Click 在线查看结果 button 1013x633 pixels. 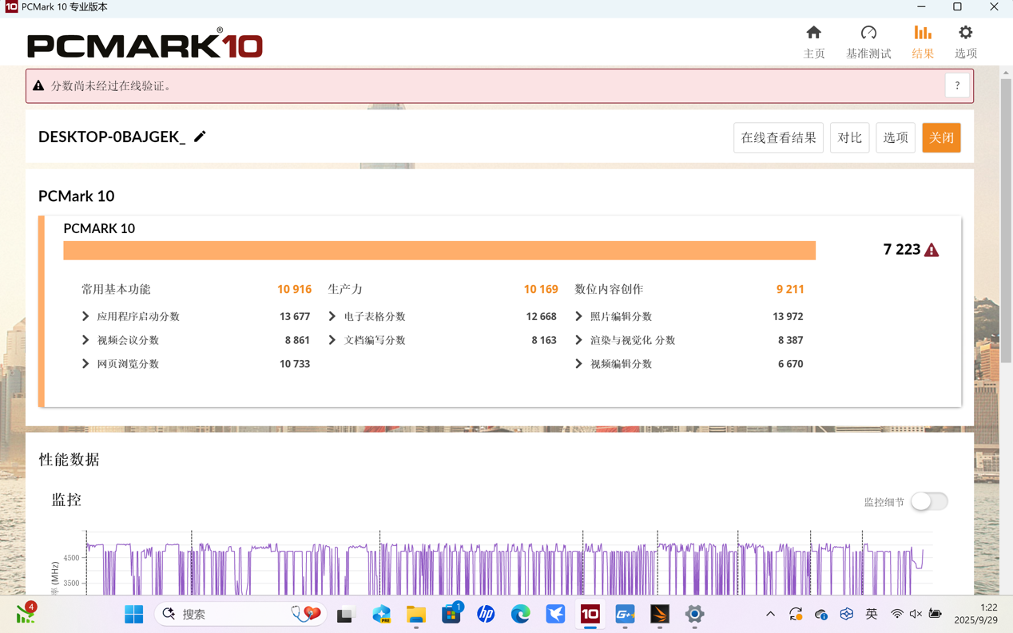tap(778, 138)
